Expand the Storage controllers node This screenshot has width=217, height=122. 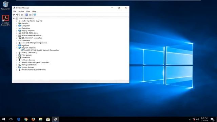tap(17, 65)
